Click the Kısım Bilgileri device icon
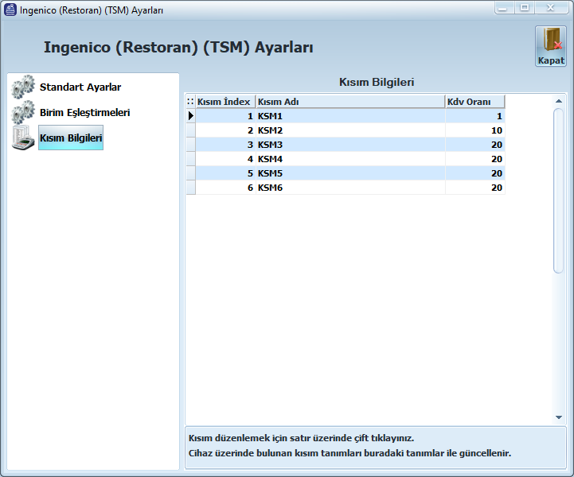The height and width of the screenshot is (477, 574). (23, 138)
